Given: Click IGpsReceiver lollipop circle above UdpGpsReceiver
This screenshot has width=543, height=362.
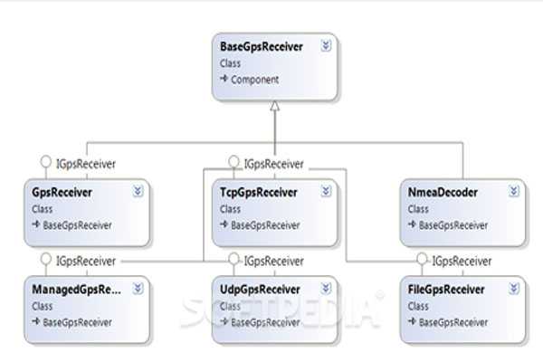Looking at the screenshot, I should click(233, 261).
